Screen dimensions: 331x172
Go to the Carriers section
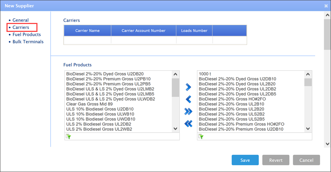[21, 27]
